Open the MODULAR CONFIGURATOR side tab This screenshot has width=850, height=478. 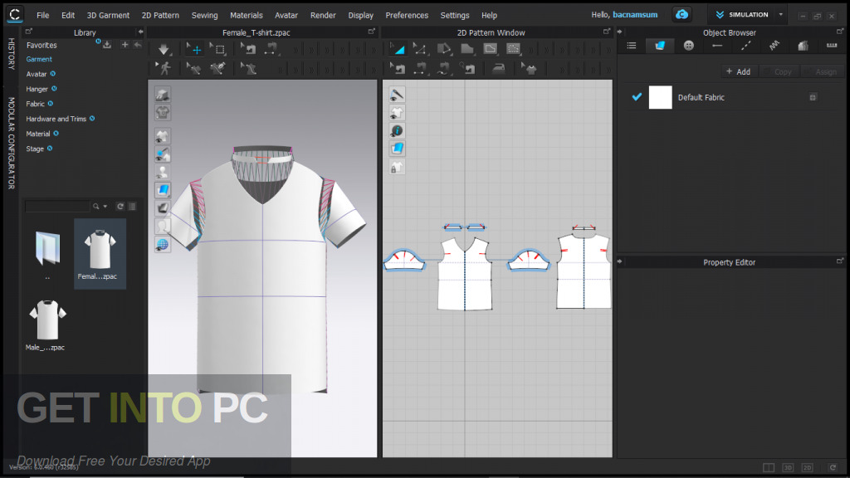pyautogui.click(x=11, y=143)
